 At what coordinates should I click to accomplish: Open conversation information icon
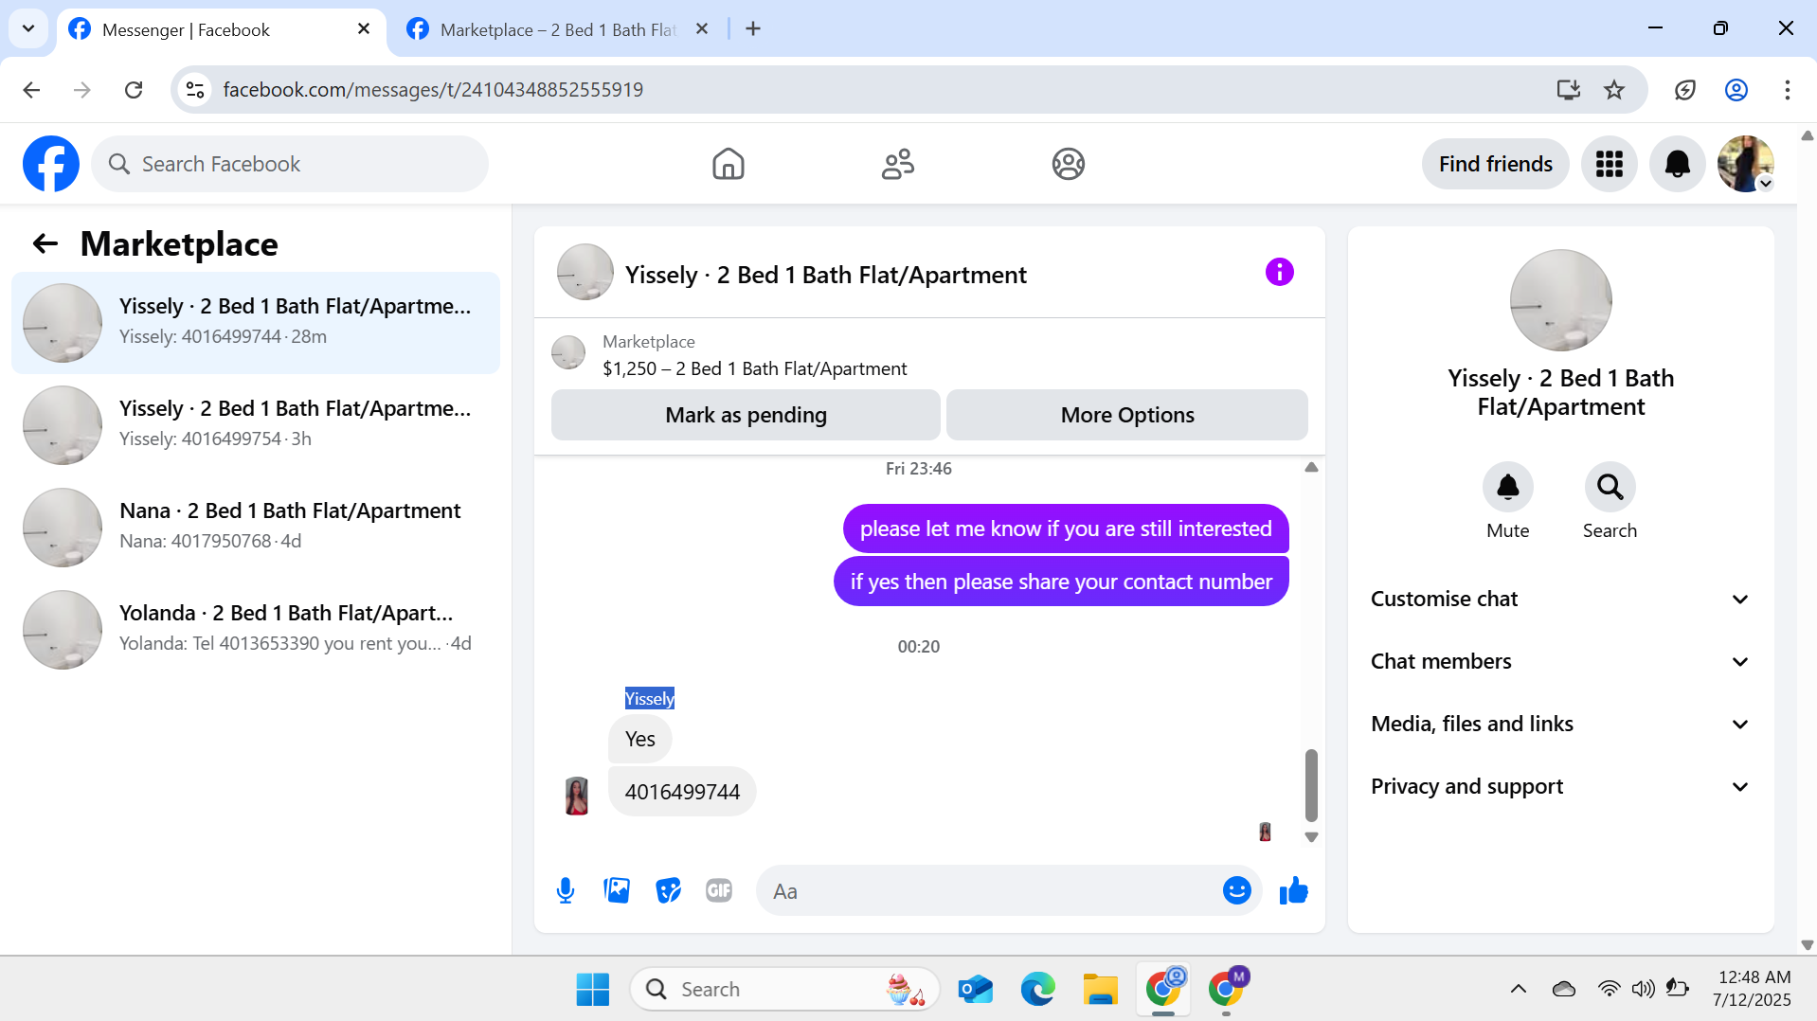point(1279,273)
